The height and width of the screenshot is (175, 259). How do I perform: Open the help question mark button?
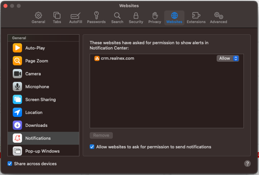(x=248, y=164)
